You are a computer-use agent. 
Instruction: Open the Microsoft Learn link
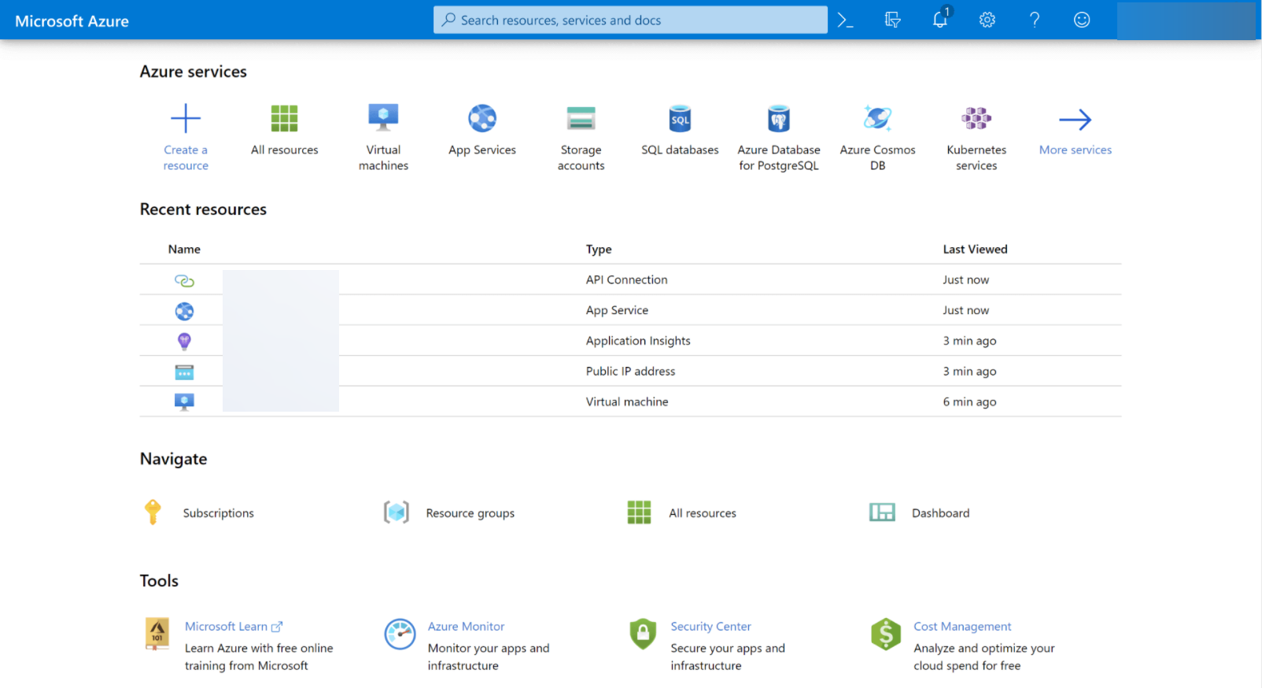[234, 627]
